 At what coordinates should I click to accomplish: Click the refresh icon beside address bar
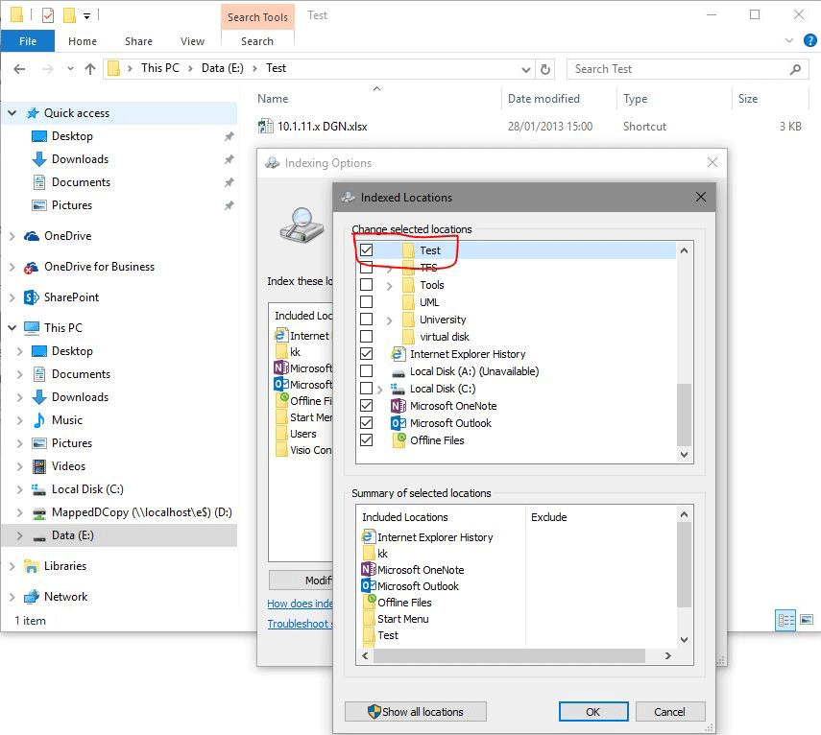pos(546,69)
